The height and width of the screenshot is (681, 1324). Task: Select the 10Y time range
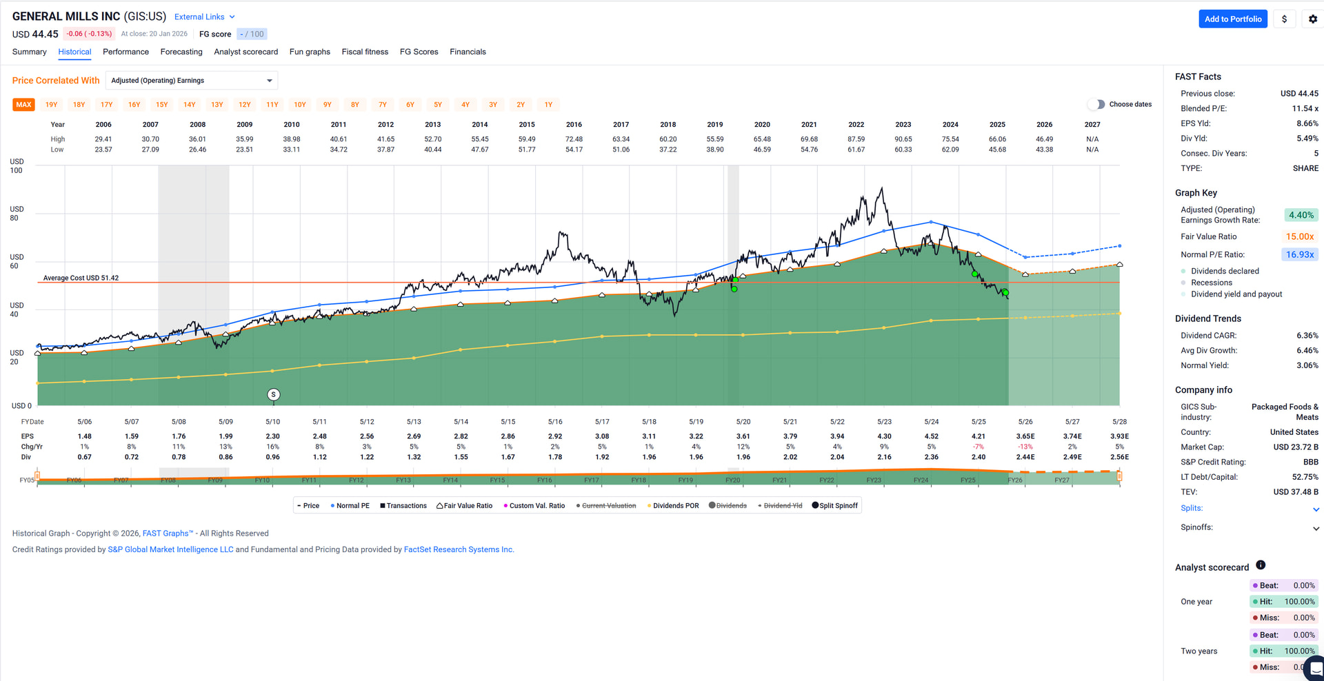[299, 105]
